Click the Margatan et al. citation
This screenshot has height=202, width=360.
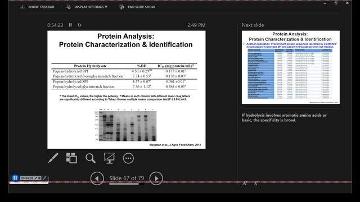[x=175, y=145]
